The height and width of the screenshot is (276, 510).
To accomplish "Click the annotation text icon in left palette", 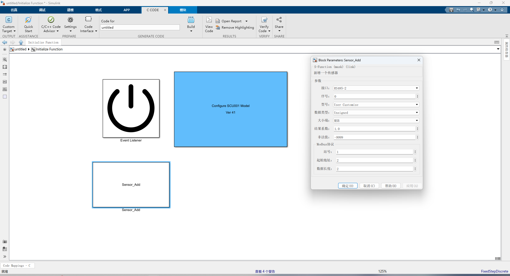I will point(5,82).
